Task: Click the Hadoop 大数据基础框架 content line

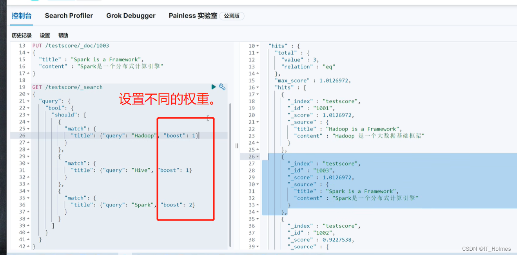Action: click(359, 136)
